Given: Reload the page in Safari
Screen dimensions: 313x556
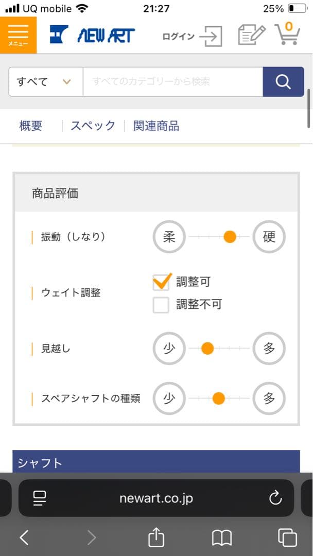Looking at the screenshot, I should point(275,497).
